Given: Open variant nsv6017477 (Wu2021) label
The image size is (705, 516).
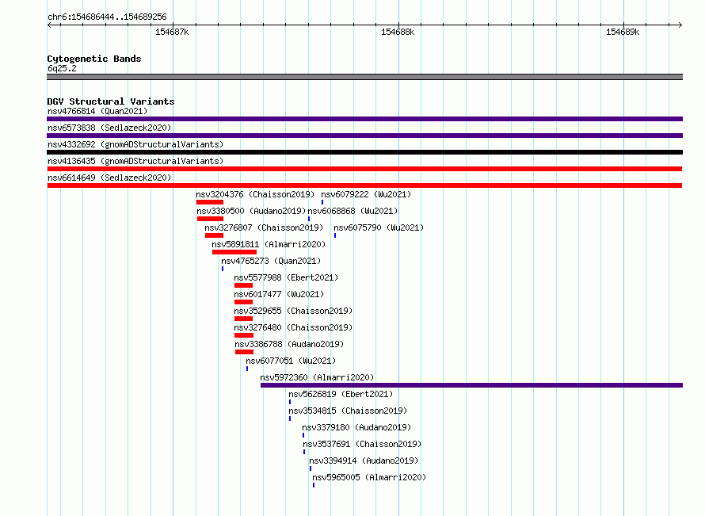Looking at the screenshot, I should [x=279, y=294].
